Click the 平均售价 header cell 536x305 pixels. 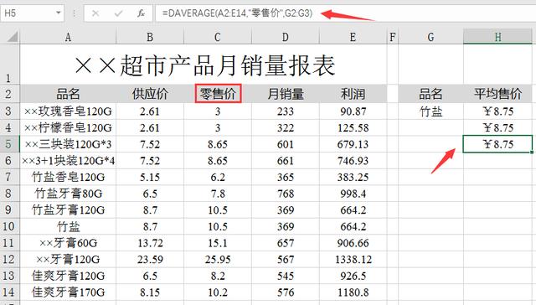tap(497, 94)
